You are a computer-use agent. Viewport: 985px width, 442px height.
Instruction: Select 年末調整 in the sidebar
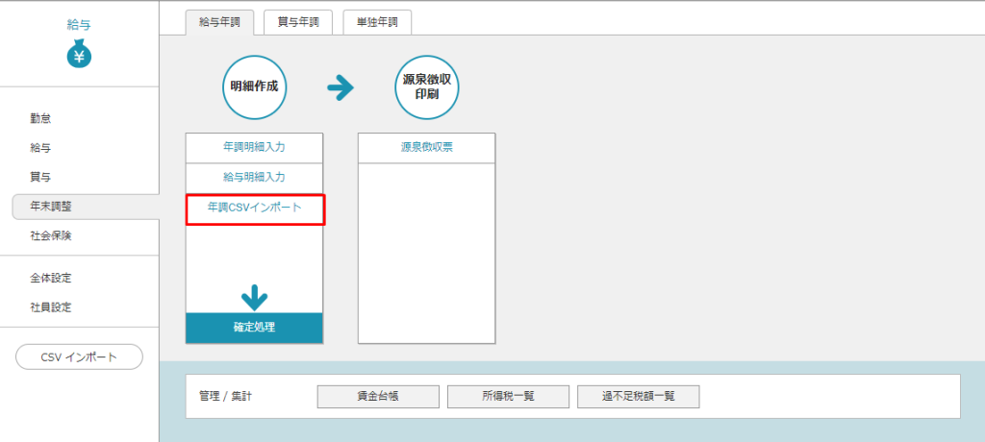pos(86,207)
